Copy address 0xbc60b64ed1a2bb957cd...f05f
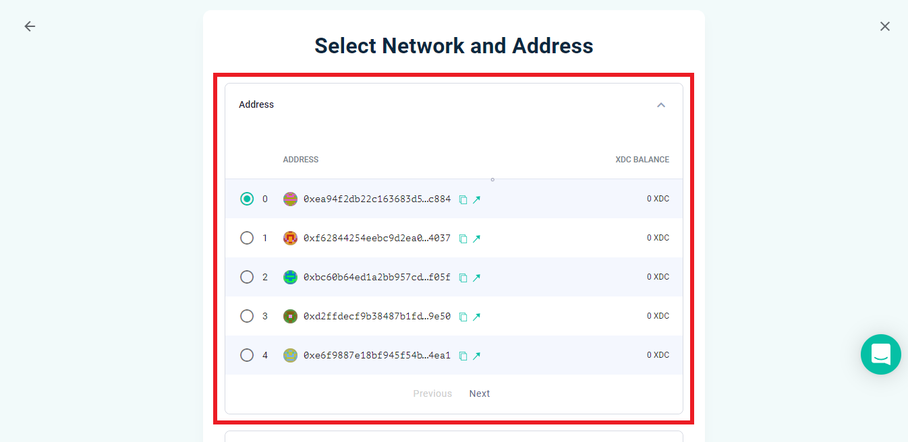This screenshot has height=442, width=908. pos(463,278)
